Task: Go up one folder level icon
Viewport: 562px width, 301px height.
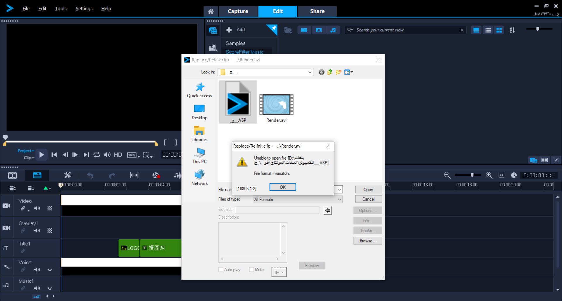Action: pos(330,72)
